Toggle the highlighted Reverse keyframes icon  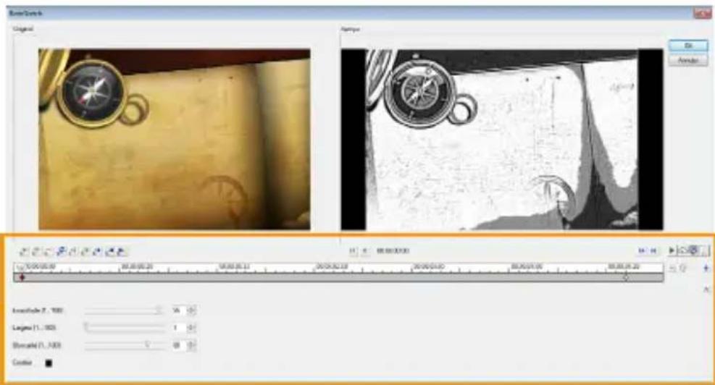(61, 251)
